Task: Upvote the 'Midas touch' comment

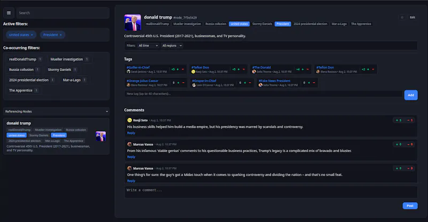Action: tap(399, 168)
